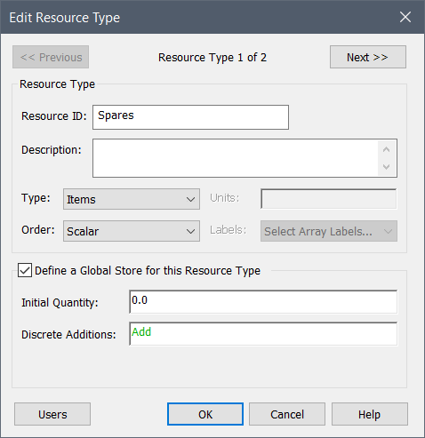Screen dimensions: 425x438
Task: Click the greyed-out Units field
Action: (x=329, y=199)
